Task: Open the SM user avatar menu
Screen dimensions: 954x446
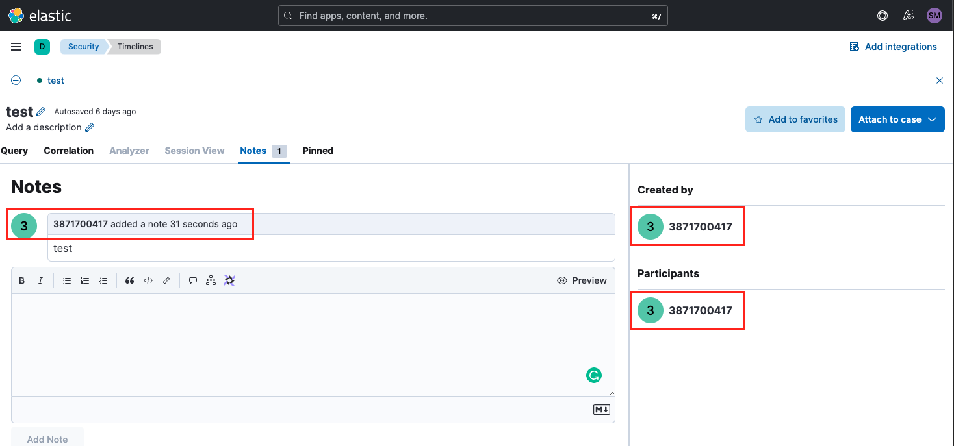Action: click(x=934, y=16)
